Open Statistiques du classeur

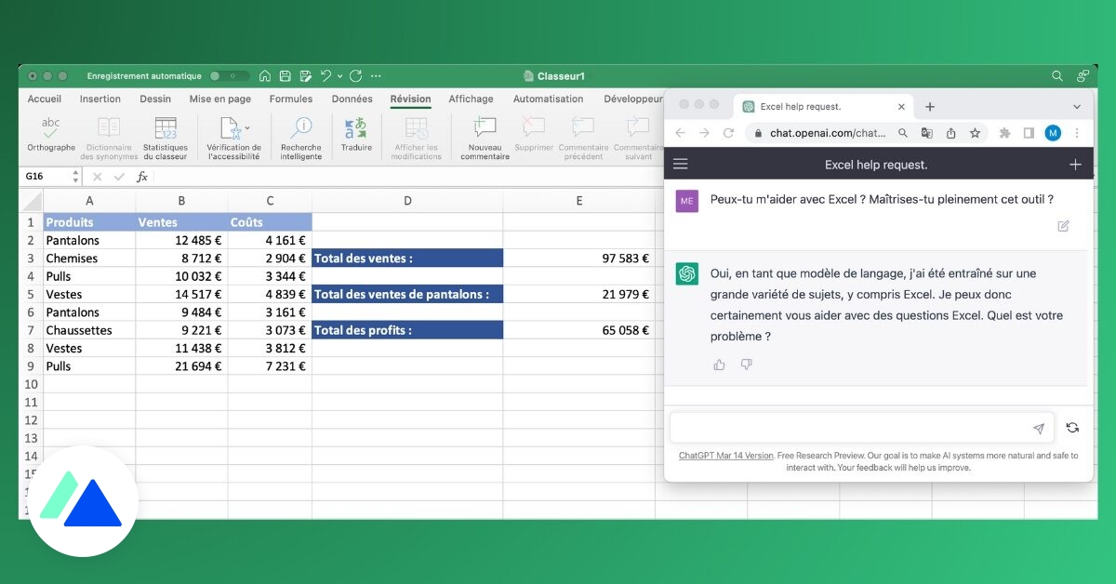(166, 136)
